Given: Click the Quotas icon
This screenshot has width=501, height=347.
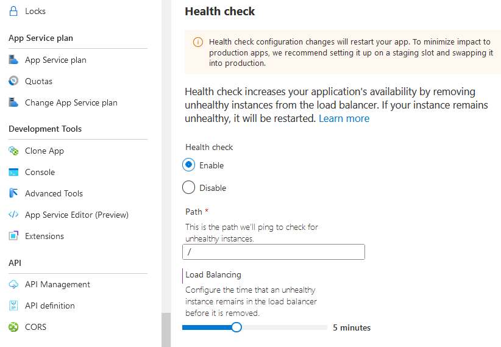Looking at the screenshot, I should point(13,81).
